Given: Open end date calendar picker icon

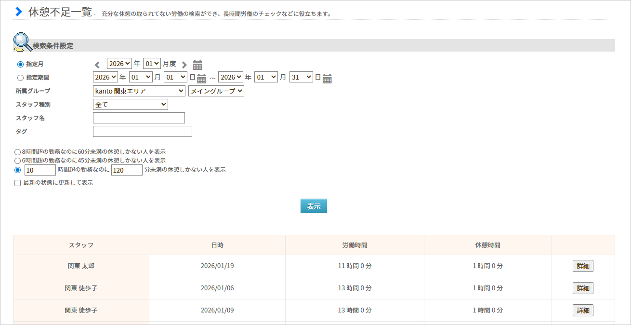Looking at the screenshot, I should tap(327, 78).
